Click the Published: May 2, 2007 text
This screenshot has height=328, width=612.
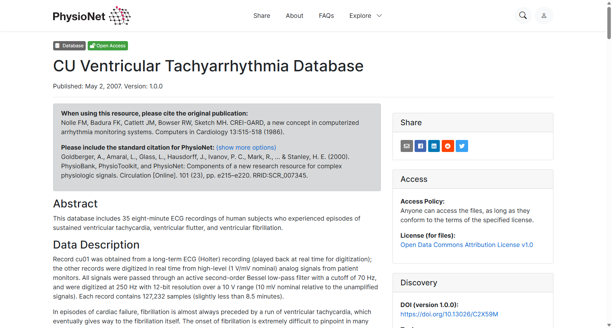pos(88,86)
